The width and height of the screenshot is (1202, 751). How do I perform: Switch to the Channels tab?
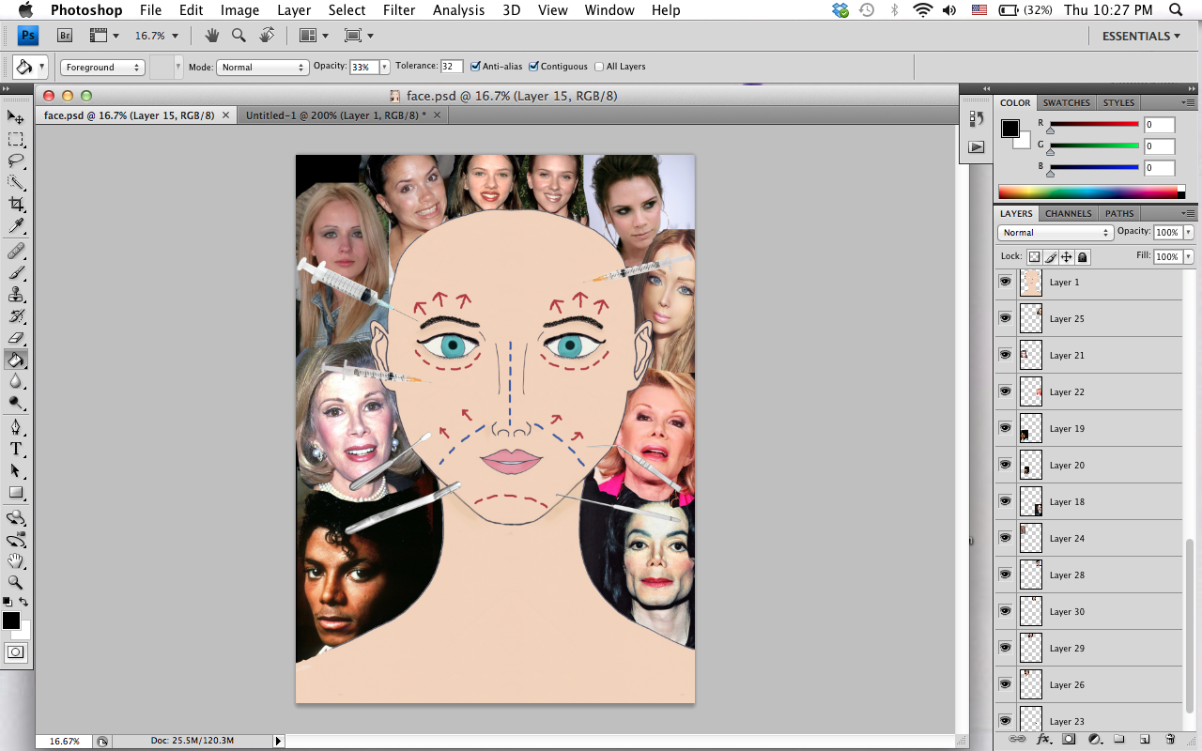(1069, 213)
